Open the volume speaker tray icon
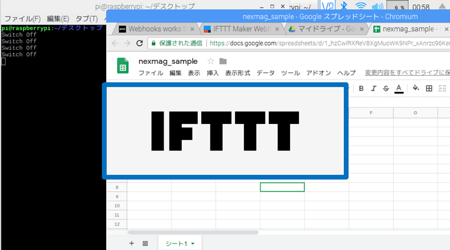Screen dimensions: 450x250 pos(377,6)
